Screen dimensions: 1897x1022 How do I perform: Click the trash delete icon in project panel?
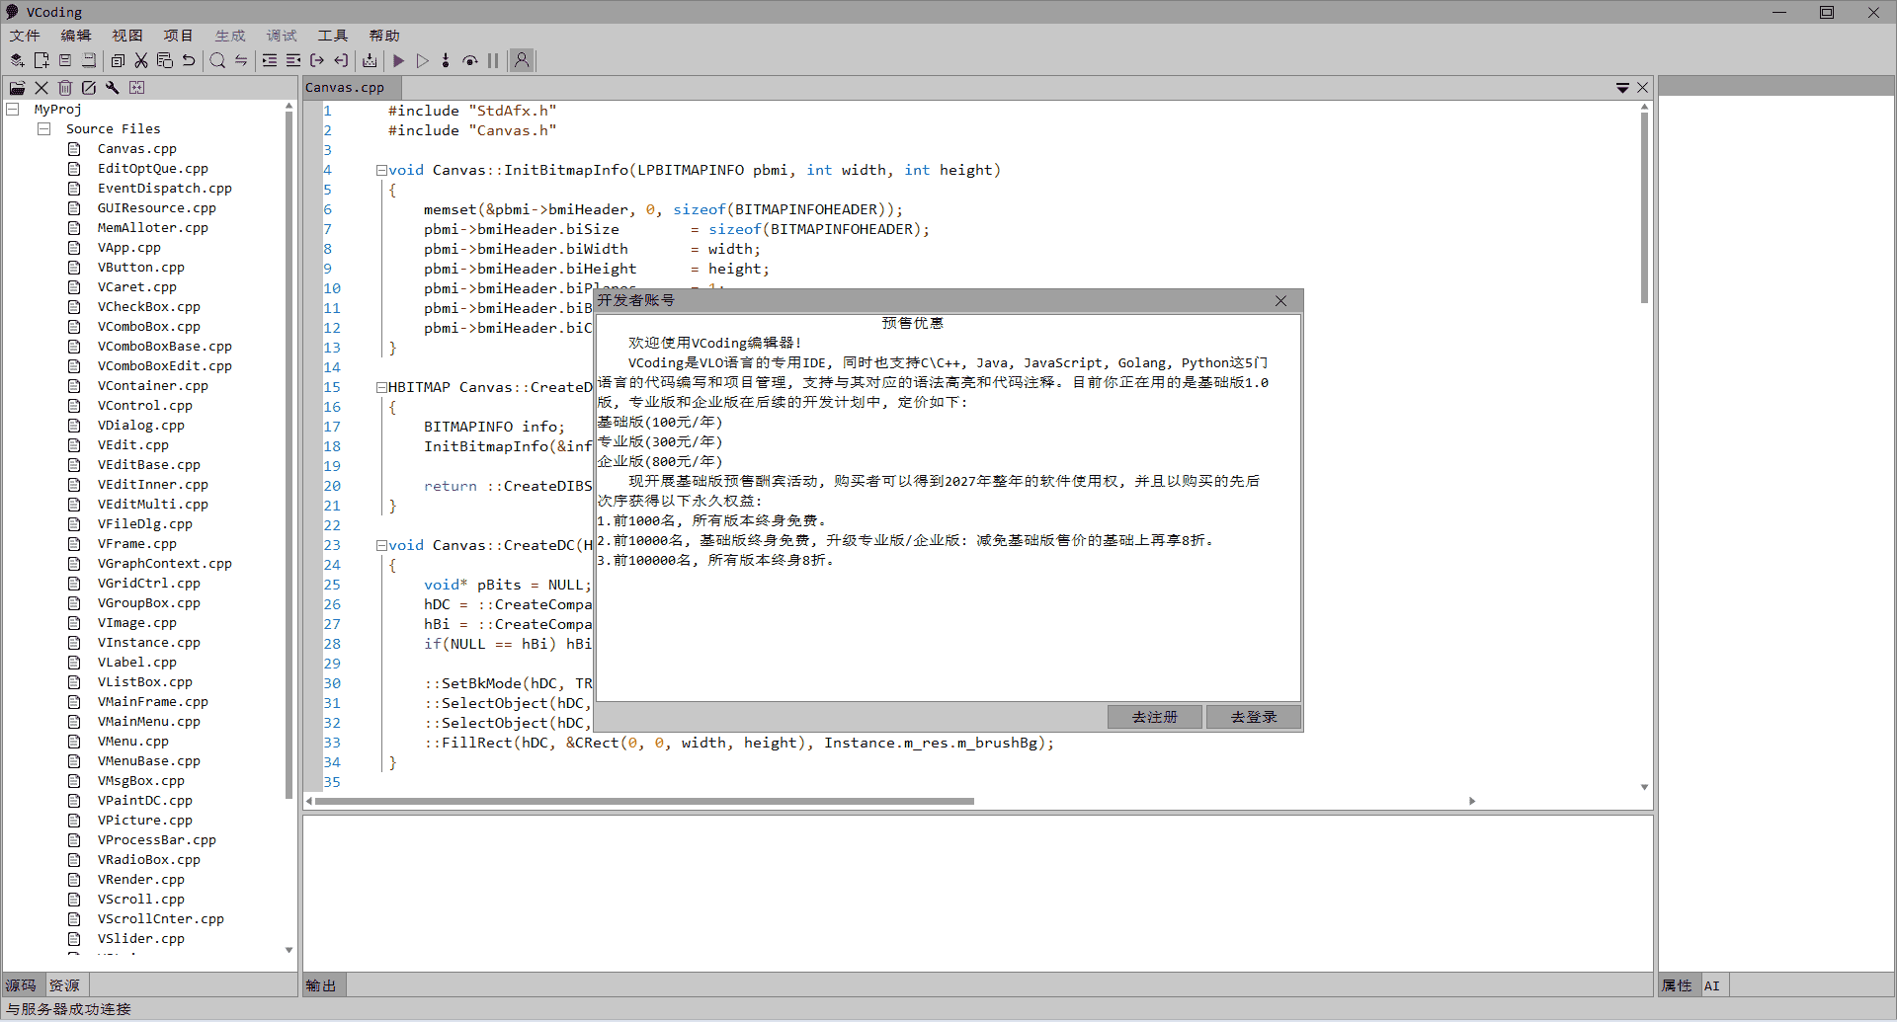pos(65,88)
